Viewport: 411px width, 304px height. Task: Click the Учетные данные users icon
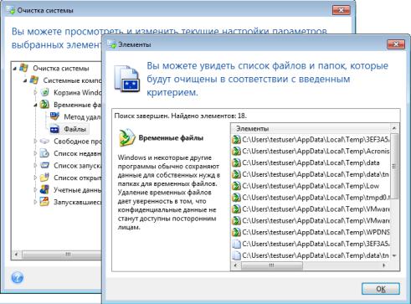coord(44,189)
